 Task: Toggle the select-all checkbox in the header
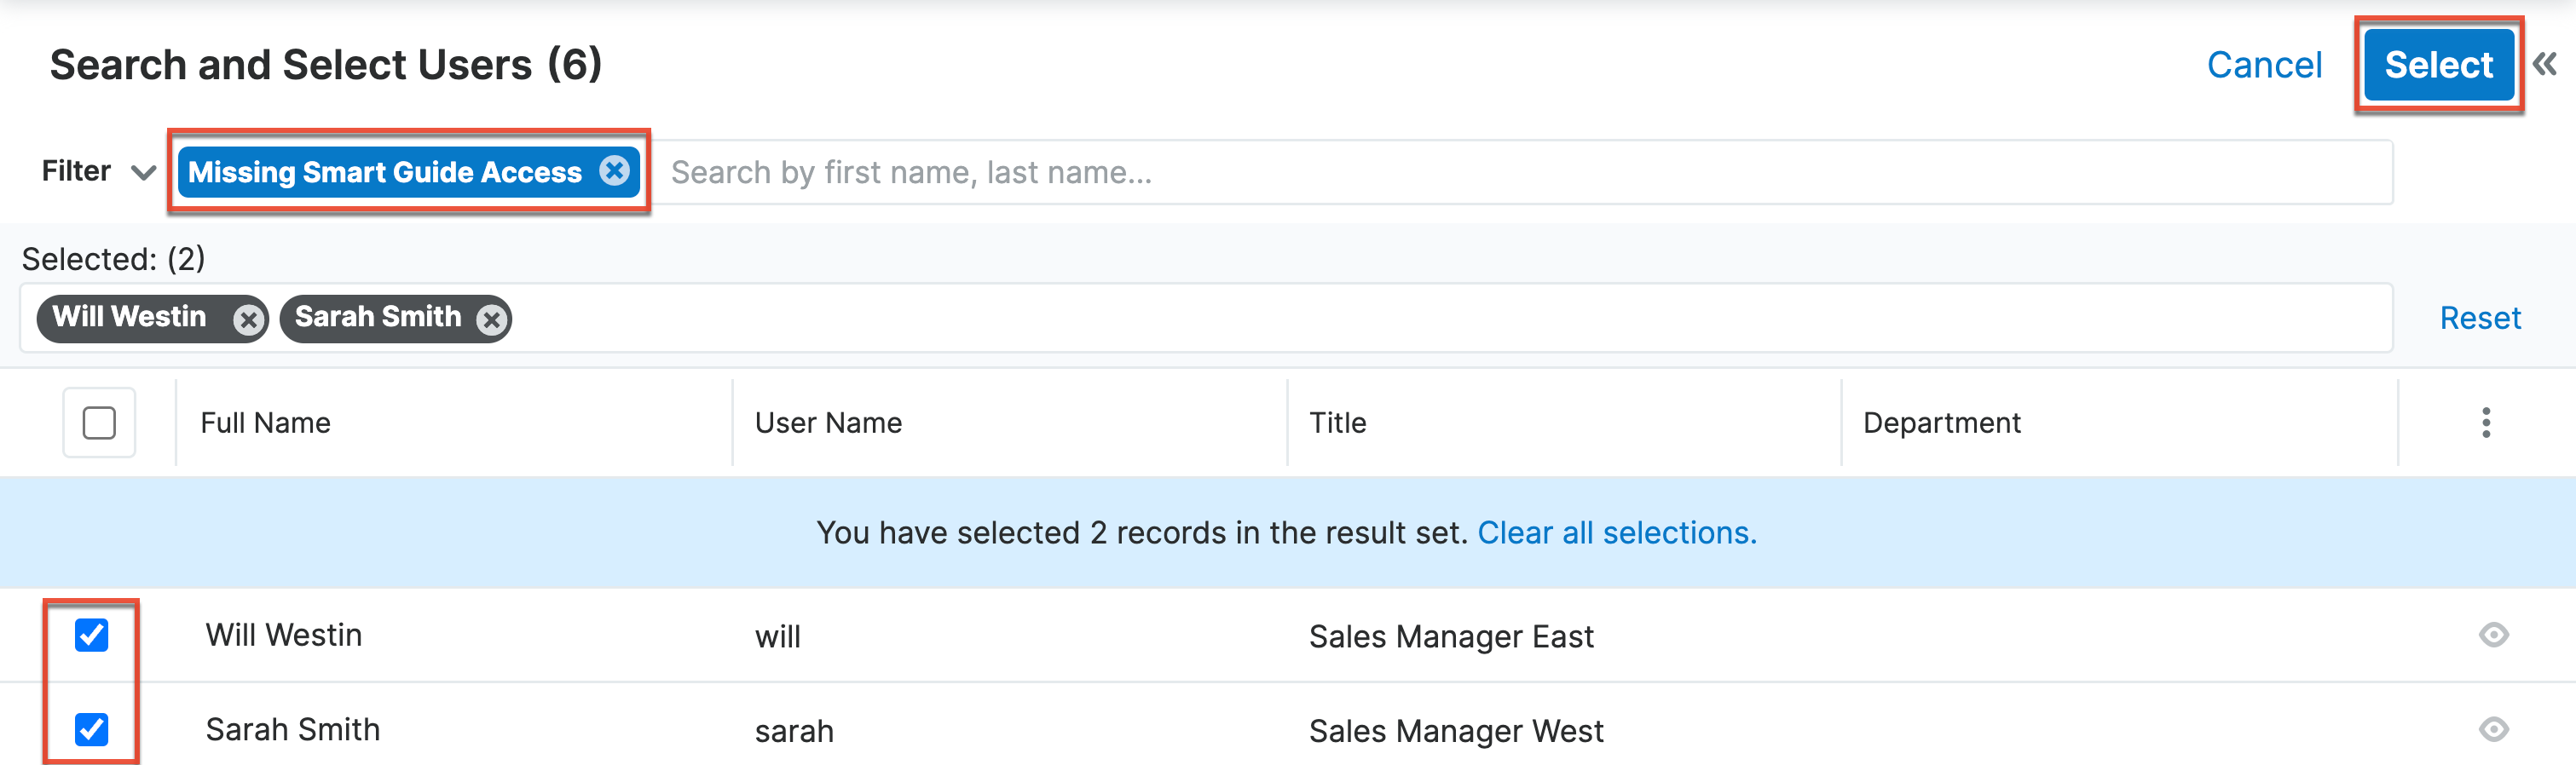pos(98,422)
